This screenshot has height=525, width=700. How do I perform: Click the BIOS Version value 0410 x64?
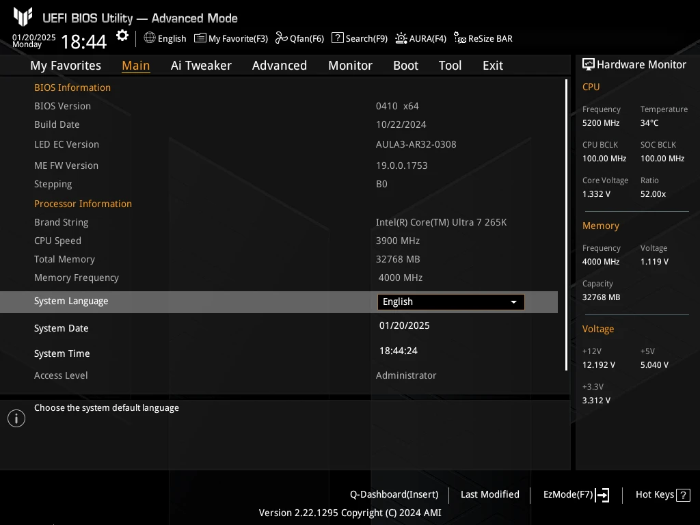pos(397,106)
